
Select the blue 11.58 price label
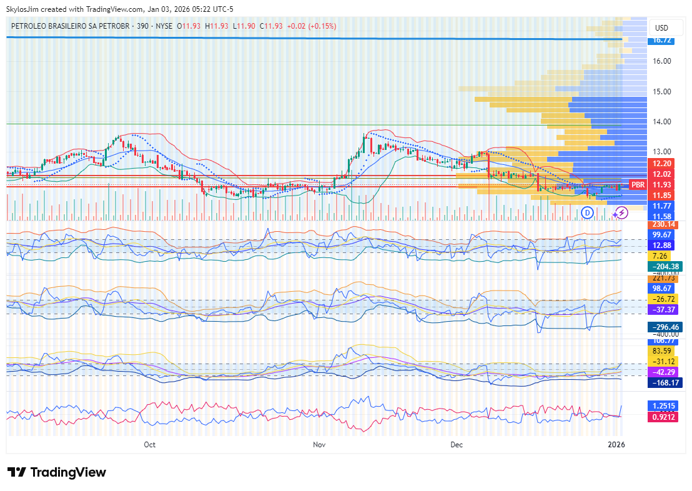click(661, 216)
